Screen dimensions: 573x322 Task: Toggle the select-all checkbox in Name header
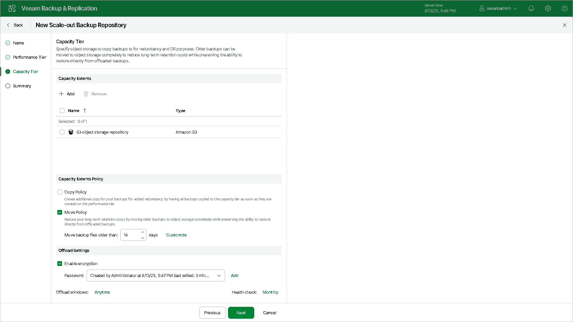[62, 111]
